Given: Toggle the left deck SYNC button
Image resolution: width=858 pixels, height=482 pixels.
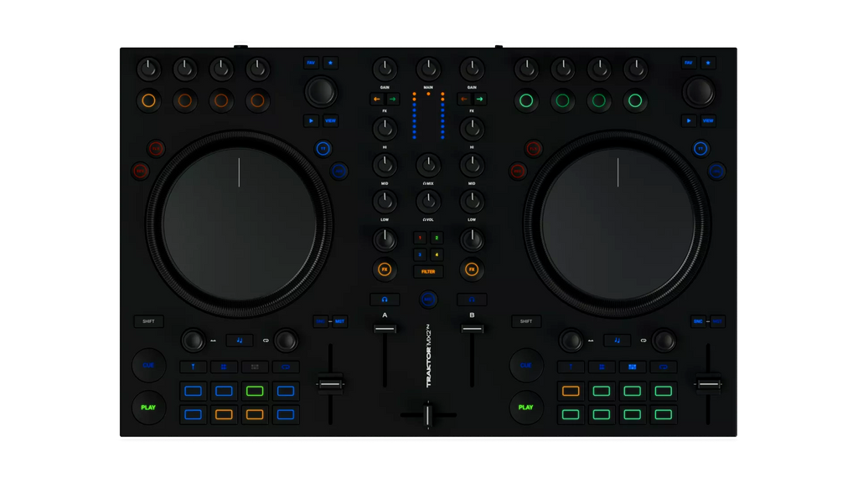Looking at the screenshot, I should 321,321.
